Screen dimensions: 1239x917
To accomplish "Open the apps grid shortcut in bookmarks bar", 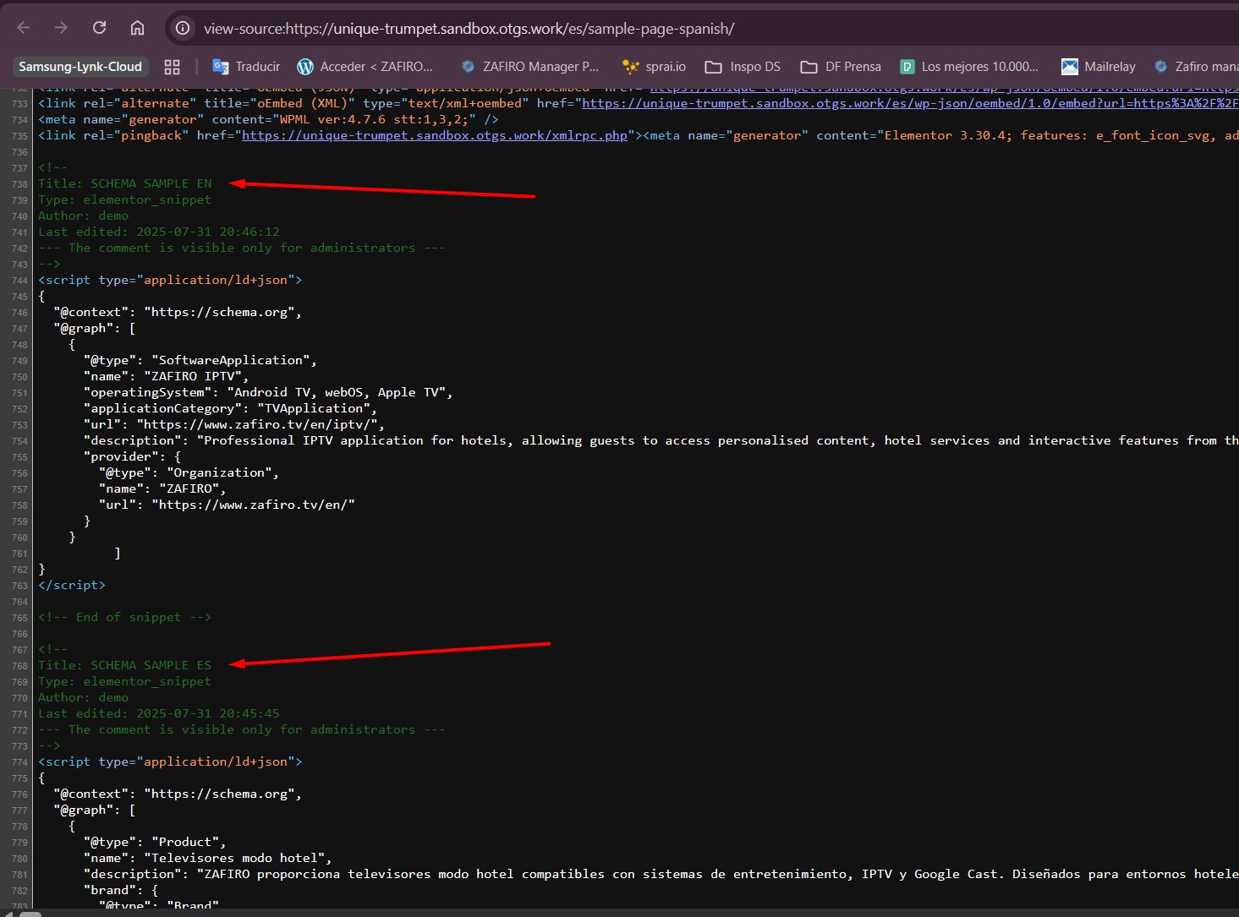I will coord(172,67).
